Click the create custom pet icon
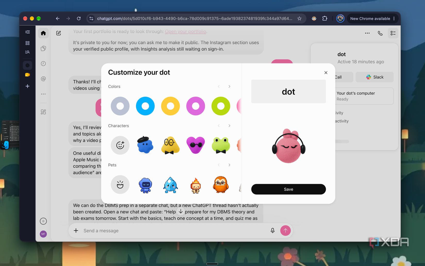This screenshot has height=266, width=425. point(120,185)
